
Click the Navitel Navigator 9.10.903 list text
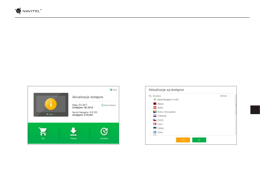[x=168, y=100]
